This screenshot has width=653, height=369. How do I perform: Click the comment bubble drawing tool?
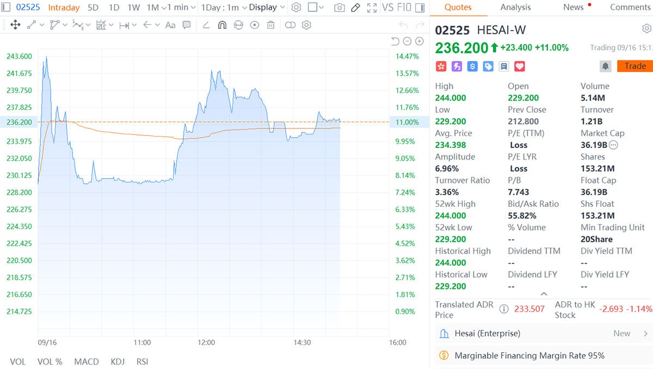[187, 25]
